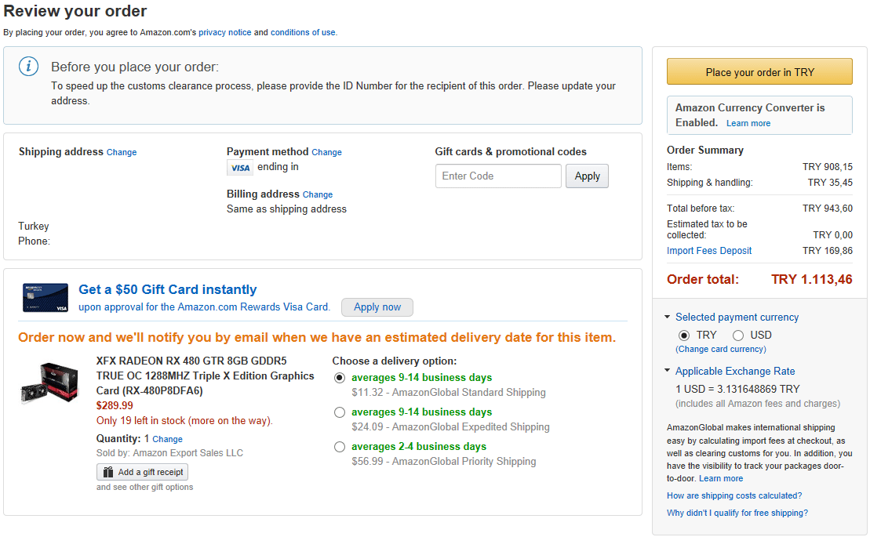Click the Amazon Rewards Visa card image
Screen dimensions: 870x537
[45, 297]
